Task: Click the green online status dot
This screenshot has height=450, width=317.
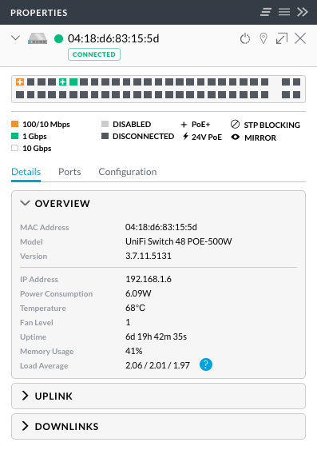Action: coord(58,38)
